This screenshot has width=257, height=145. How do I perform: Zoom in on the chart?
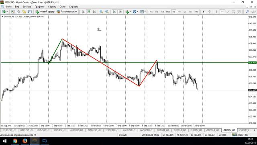[101, 12]
